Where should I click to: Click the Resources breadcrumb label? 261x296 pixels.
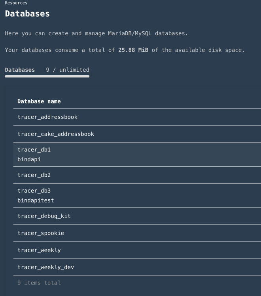click(x=16, y=3)
